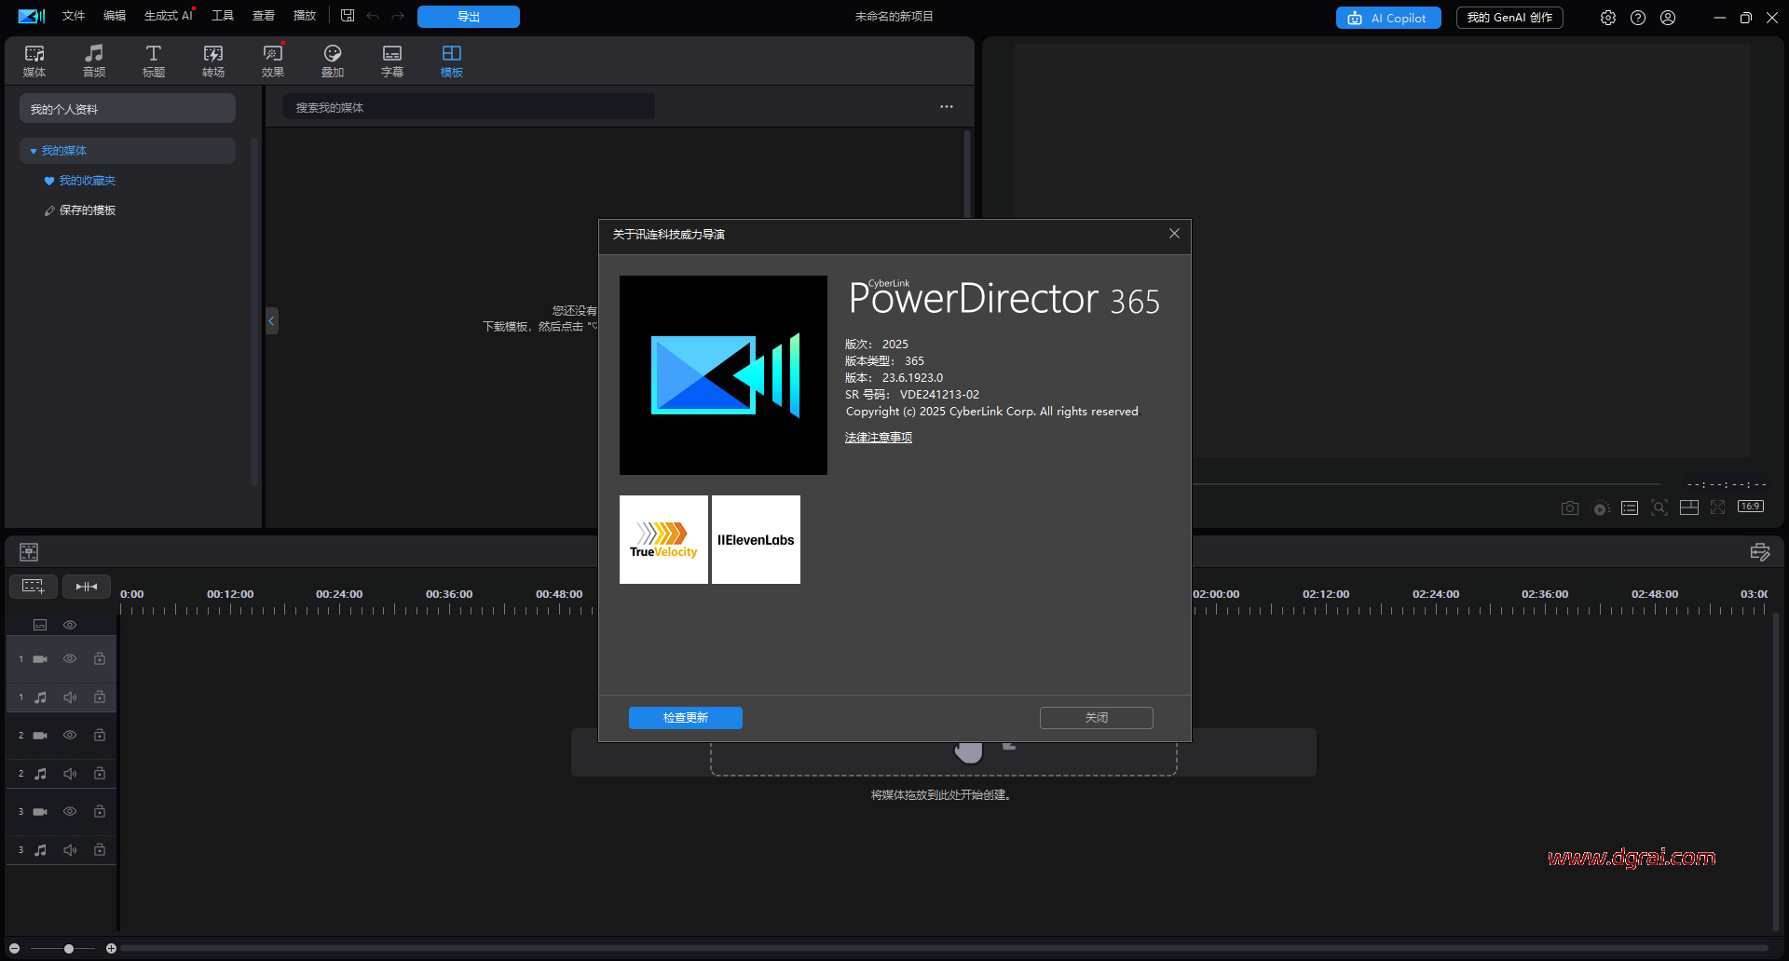Enter fullscreen preview mode
Viewport: 1789px width, 961px height.
pyautogui.click(x=1718, y=508)
